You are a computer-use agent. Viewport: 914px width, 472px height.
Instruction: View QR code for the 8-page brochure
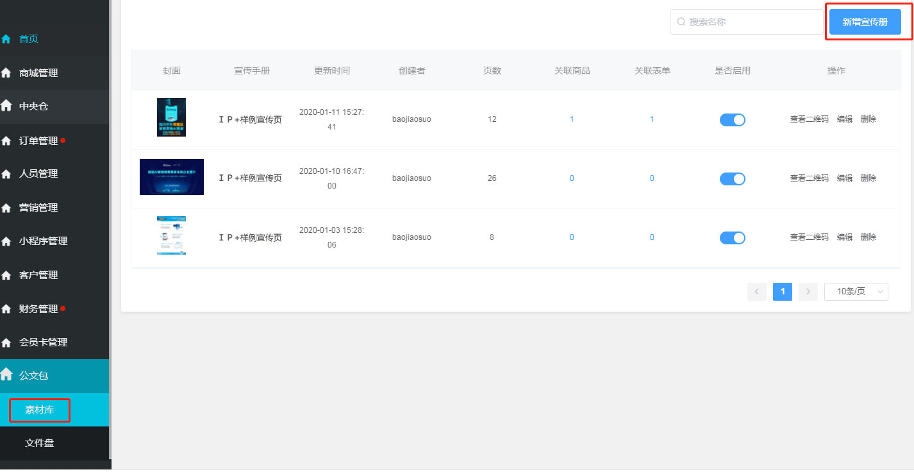(809, 237)
